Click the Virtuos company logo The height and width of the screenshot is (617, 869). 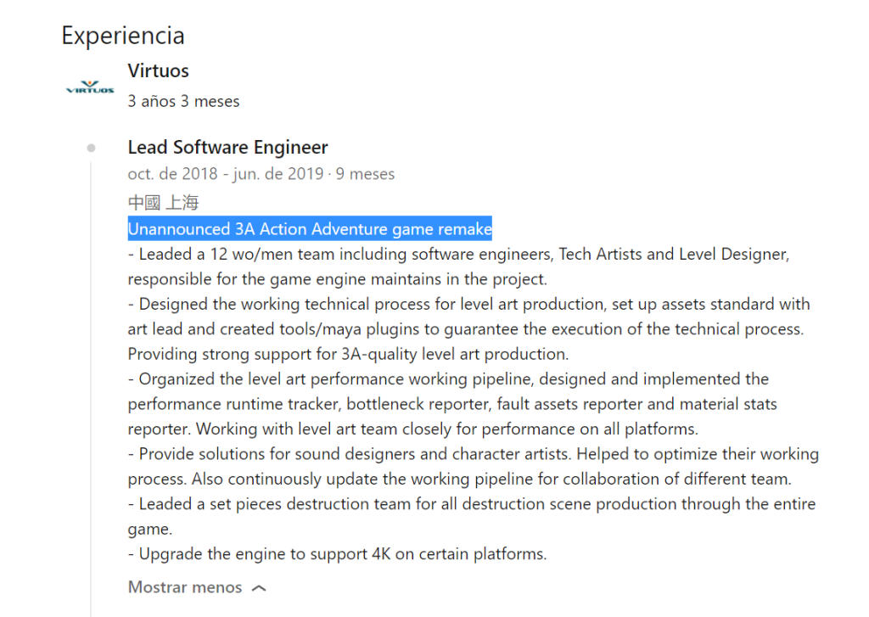(90, 87)
